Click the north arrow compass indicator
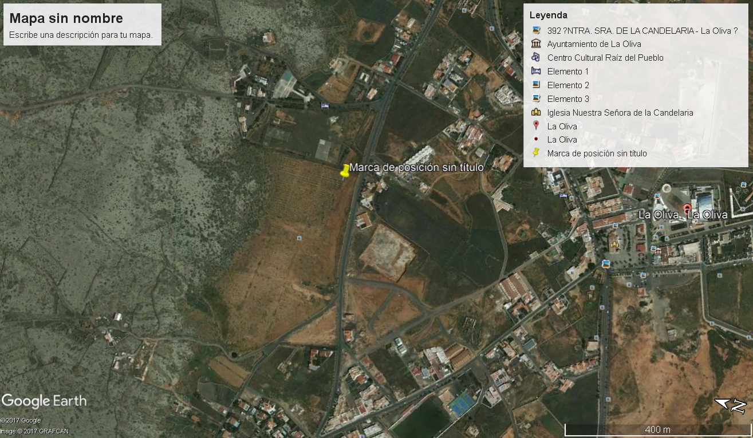The width and height of the screenshot is (753, 438). (x=730, y=405)
